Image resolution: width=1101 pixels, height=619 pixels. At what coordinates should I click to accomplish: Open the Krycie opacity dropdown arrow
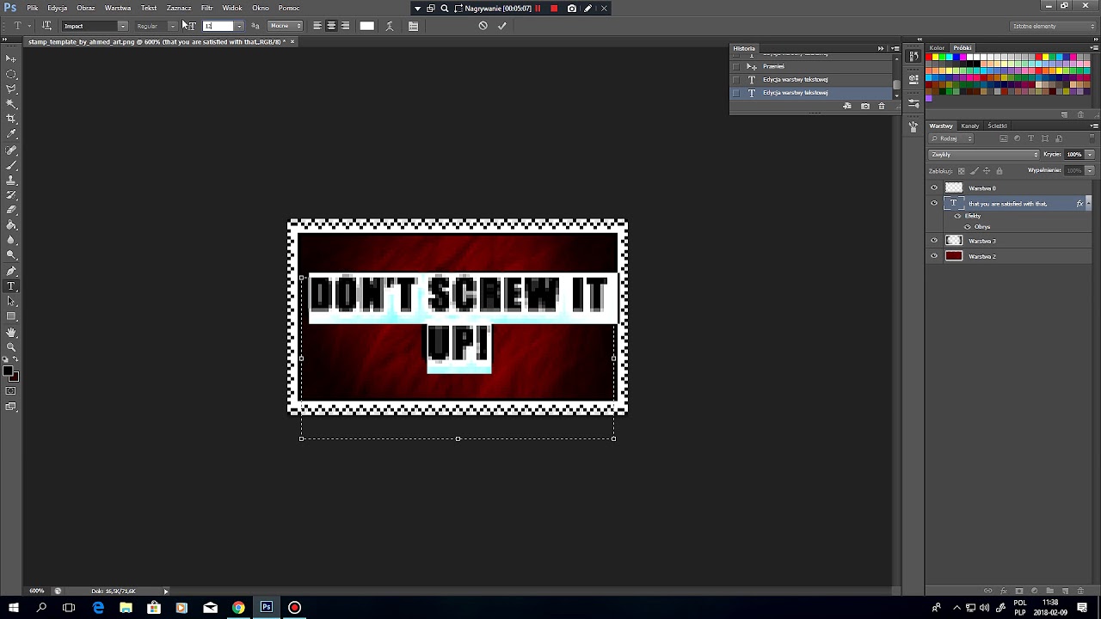1090,155
